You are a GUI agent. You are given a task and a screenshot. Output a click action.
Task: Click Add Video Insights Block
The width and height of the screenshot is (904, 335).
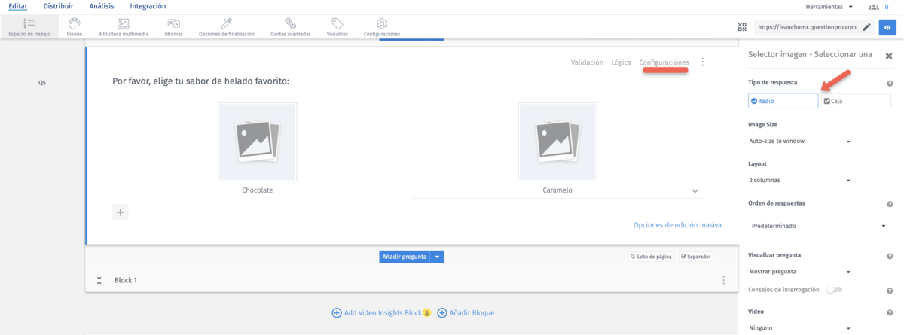point(381,312)
